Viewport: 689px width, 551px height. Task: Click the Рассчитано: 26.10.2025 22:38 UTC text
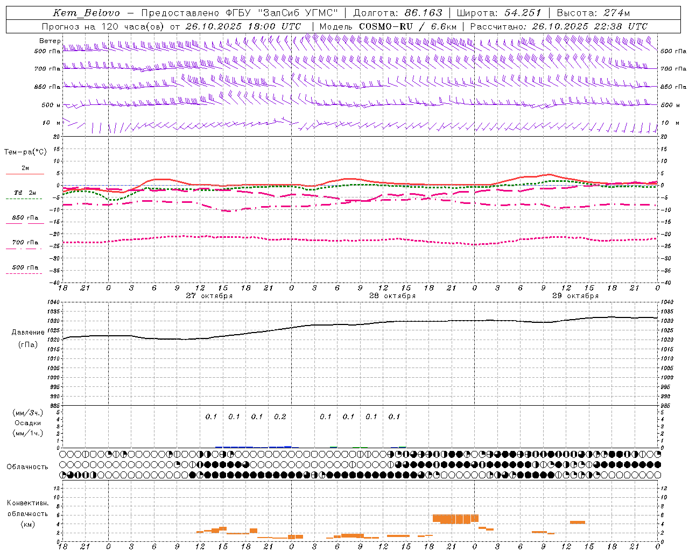559,26
